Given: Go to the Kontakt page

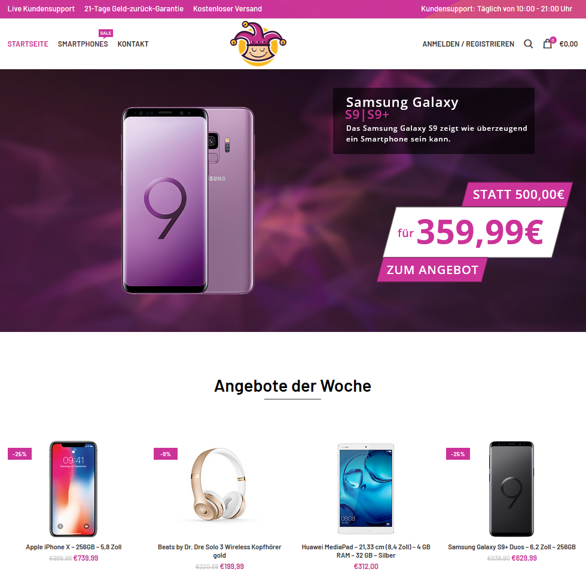Looking at the screenshot, I should [133, 44].
